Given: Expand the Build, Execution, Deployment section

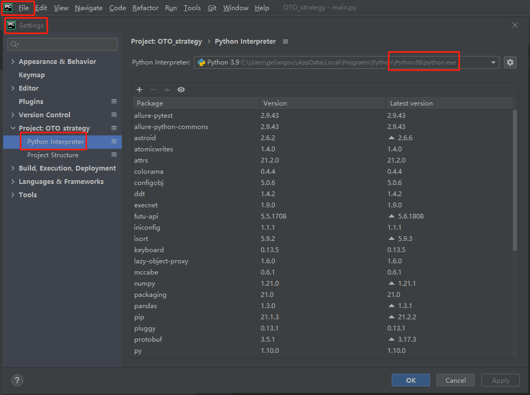Looking at the screenshot, I should pos(13,168).
